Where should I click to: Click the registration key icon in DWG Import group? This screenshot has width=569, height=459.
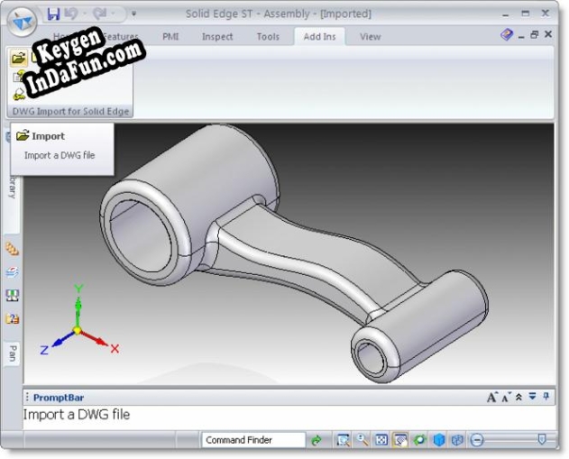click(19, 94)
